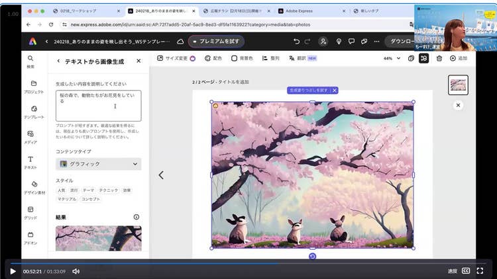
Task: Click the 追加 add page button
Action: (459, 58)
